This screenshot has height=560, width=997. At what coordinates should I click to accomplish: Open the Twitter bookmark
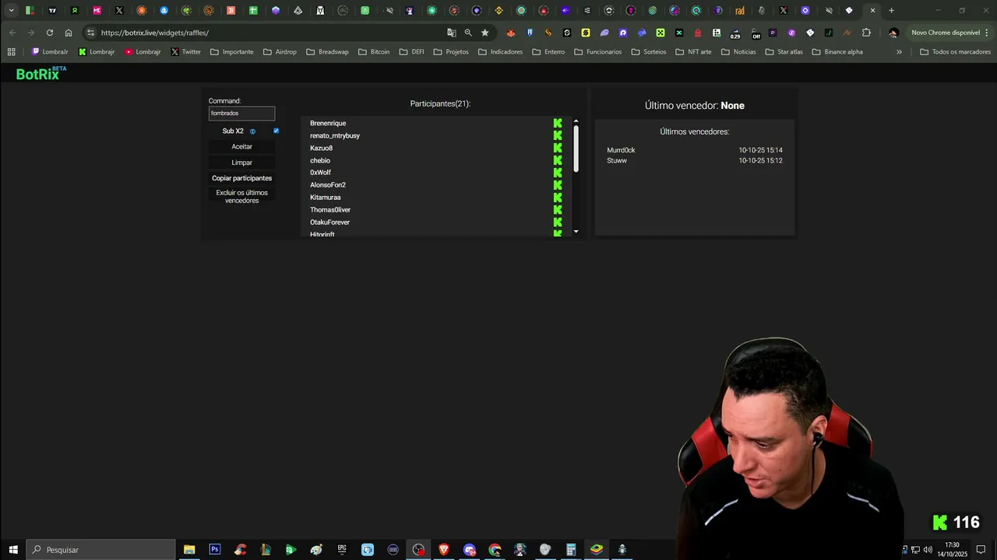click(185, 52)
